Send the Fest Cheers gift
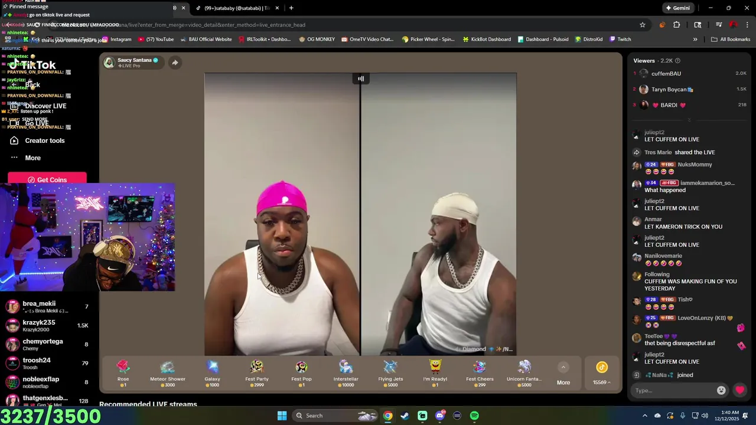The width and height of the screenshot is (756, 425). pos(480,373)
